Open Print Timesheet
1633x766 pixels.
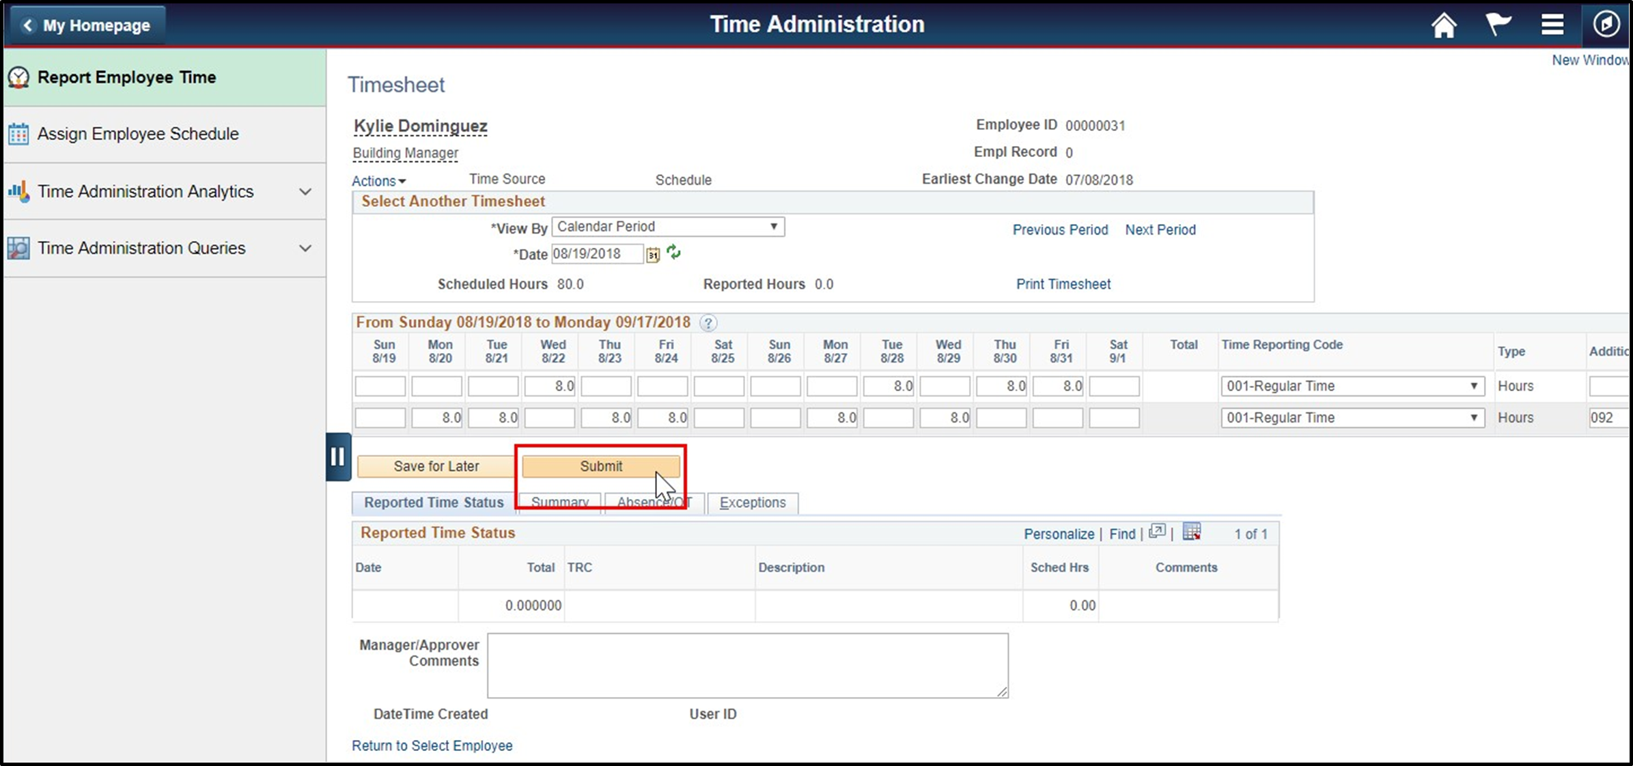pos(1063,284)
